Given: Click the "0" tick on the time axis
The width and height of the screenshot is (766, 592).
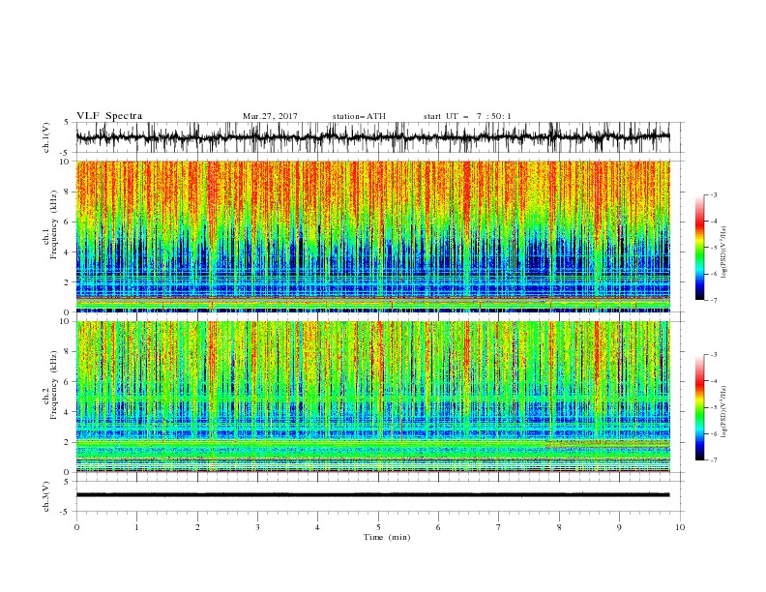Looking at the screenshot, I should [76, 527].
